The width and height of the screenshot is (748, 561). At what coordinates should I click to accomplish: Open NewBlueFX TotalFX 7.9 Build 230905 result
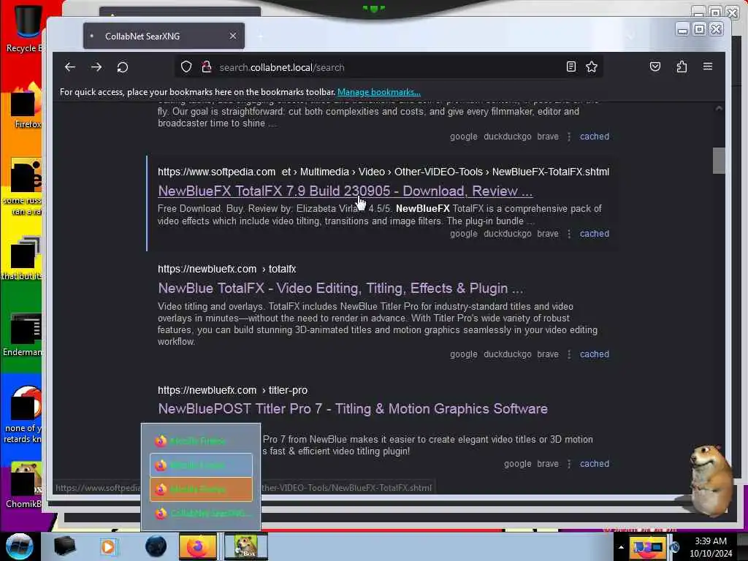(x=345, y=191)
